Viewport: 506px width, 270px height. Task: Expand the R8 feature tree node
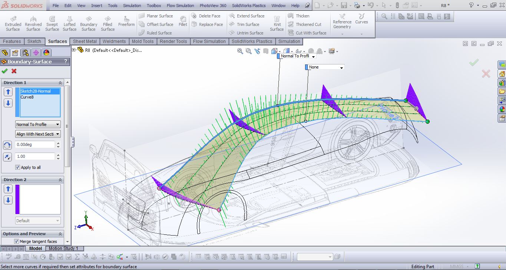click(x=74, y=50)
